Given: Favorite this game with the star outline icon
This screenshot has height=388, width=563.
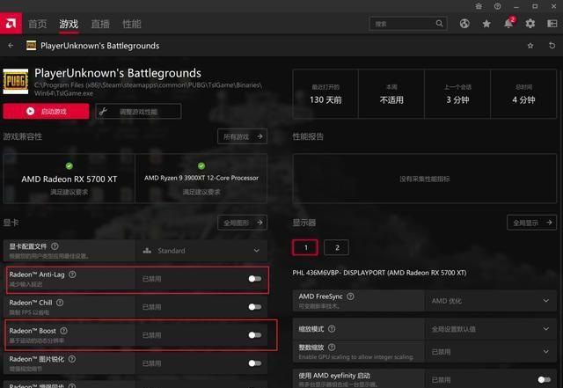Looking at the screenshot, I should (x=530, y=46).
